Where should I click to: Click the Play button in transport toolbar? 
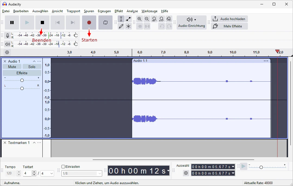click(27, 23)
